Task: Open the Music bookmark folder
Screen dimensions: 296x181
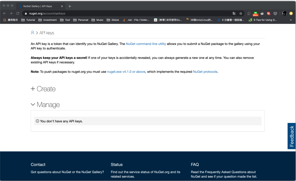Action: [x=97, y=20]
